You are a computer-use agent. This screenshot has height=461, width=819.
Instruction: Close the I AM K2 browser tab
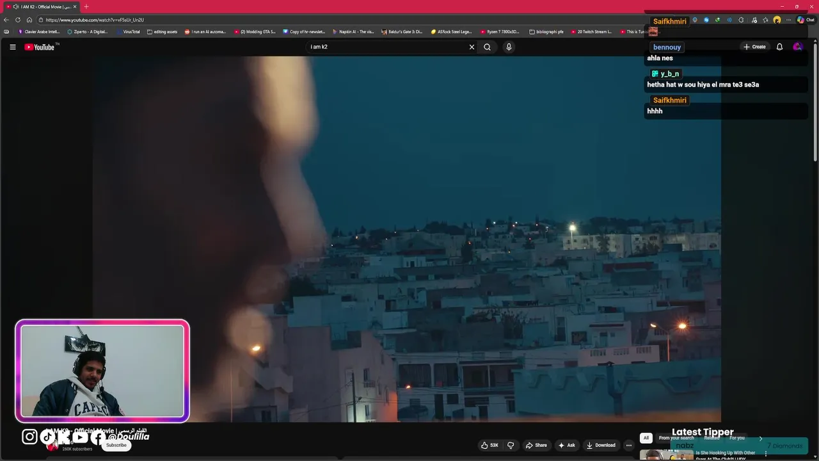tap(75, 6)
